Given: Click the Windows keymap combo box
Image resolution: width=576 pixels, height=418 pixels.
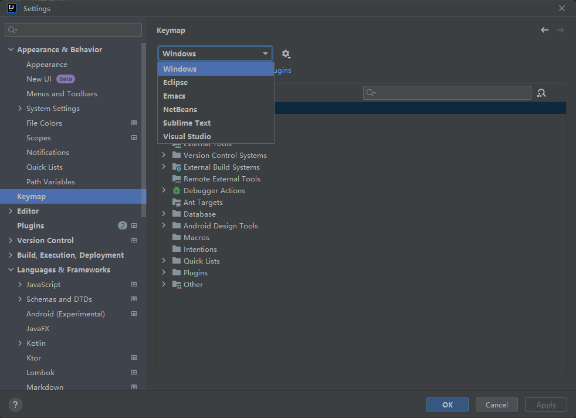Looking at the screenshot, I should point(215,54).
